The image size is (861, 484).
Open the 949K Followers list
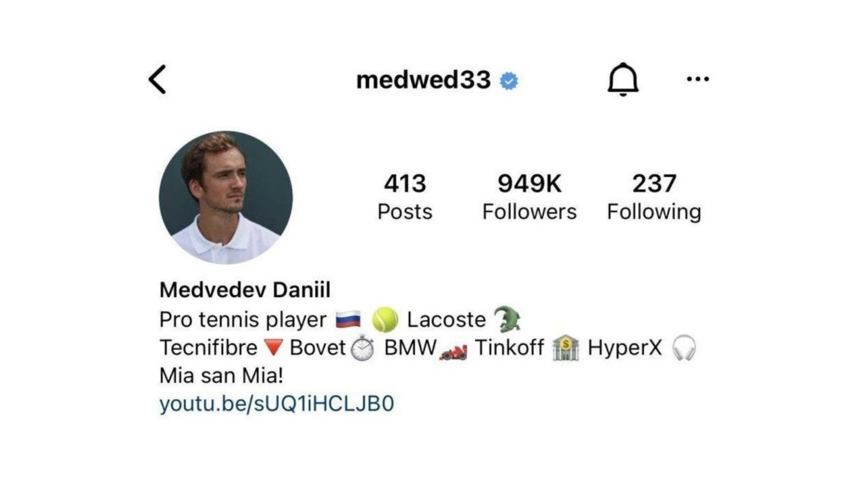coord(529,197)
